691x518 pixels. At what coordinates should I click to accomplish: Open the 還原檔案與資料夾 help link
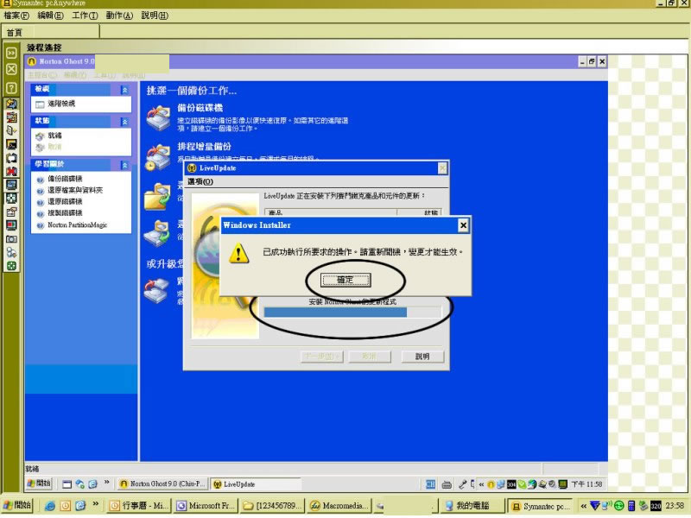pos(75,190)
